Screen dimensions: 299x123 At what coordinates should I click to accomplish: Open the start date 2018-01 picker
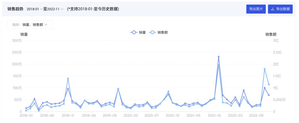click(33, 9)
